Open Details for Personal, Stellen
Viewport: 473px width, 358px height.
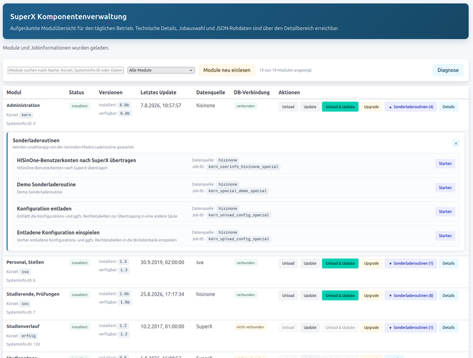pyautogui.click(x=448, y=263)
